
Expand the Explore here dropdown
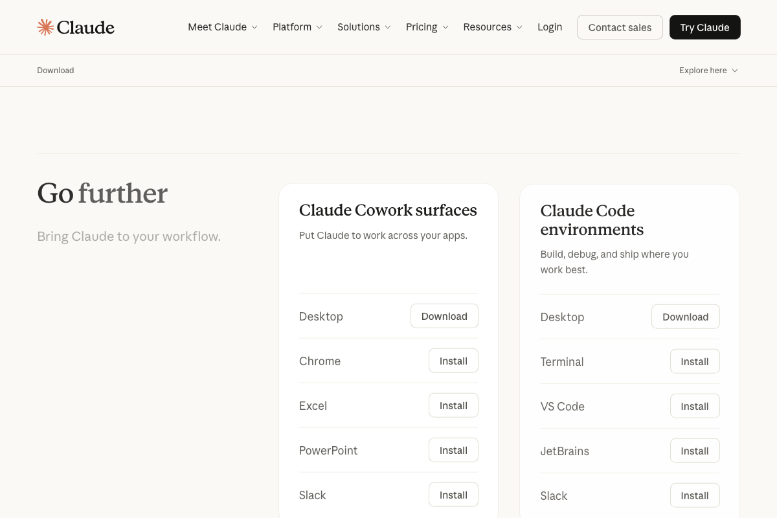[x=708, y=70]
